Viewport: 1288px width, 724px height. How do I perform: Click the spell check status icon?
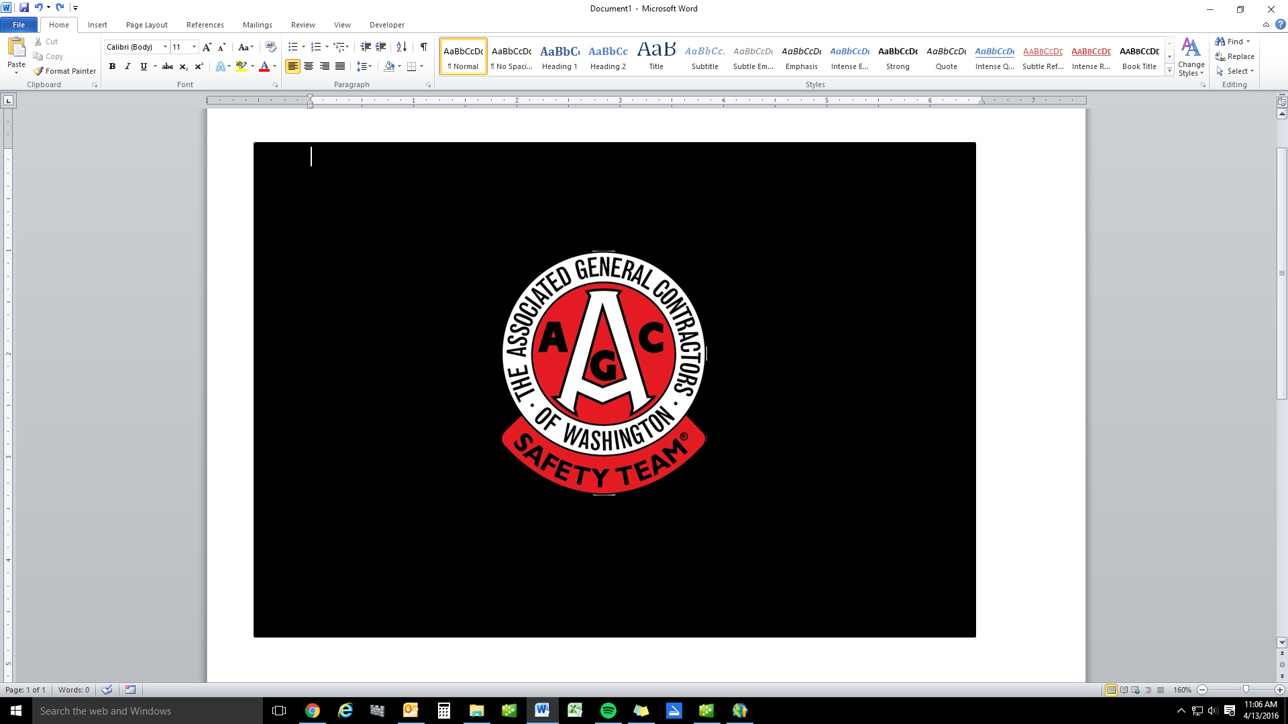click(x=107, y=690)
